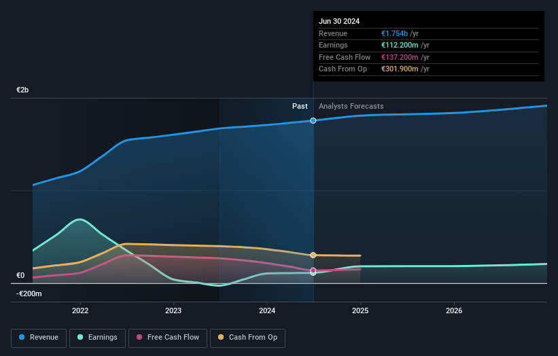The width and height of the screenshot is (558, 356).
Task: Click the €137.200m free cash flow value
Action: coord(400,57)
